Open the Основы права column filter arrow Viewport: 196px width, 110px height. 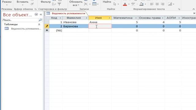pos(163,18)
